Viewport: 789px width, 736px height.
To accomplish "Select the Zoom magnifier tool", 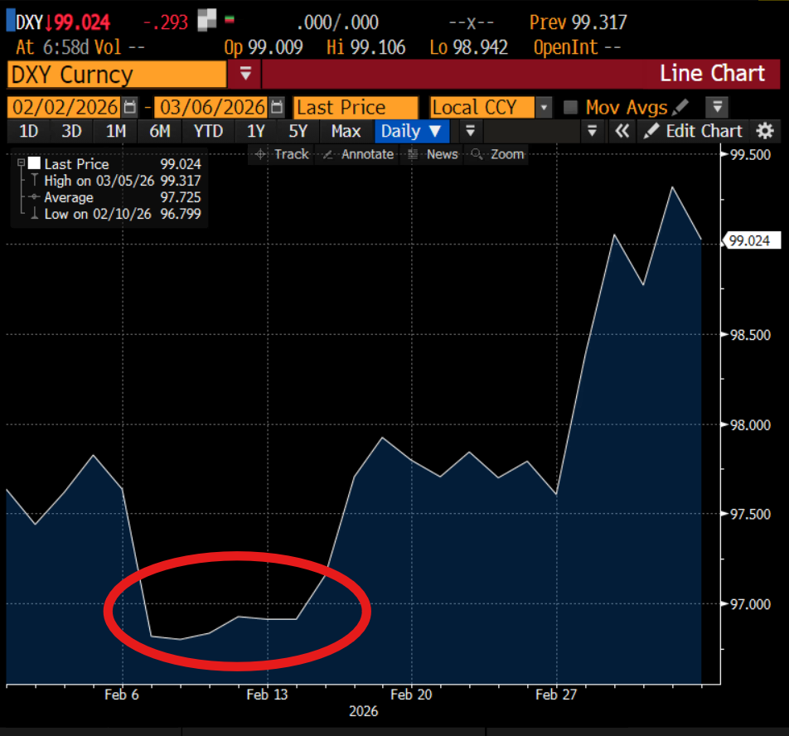I will pos(497,154).
